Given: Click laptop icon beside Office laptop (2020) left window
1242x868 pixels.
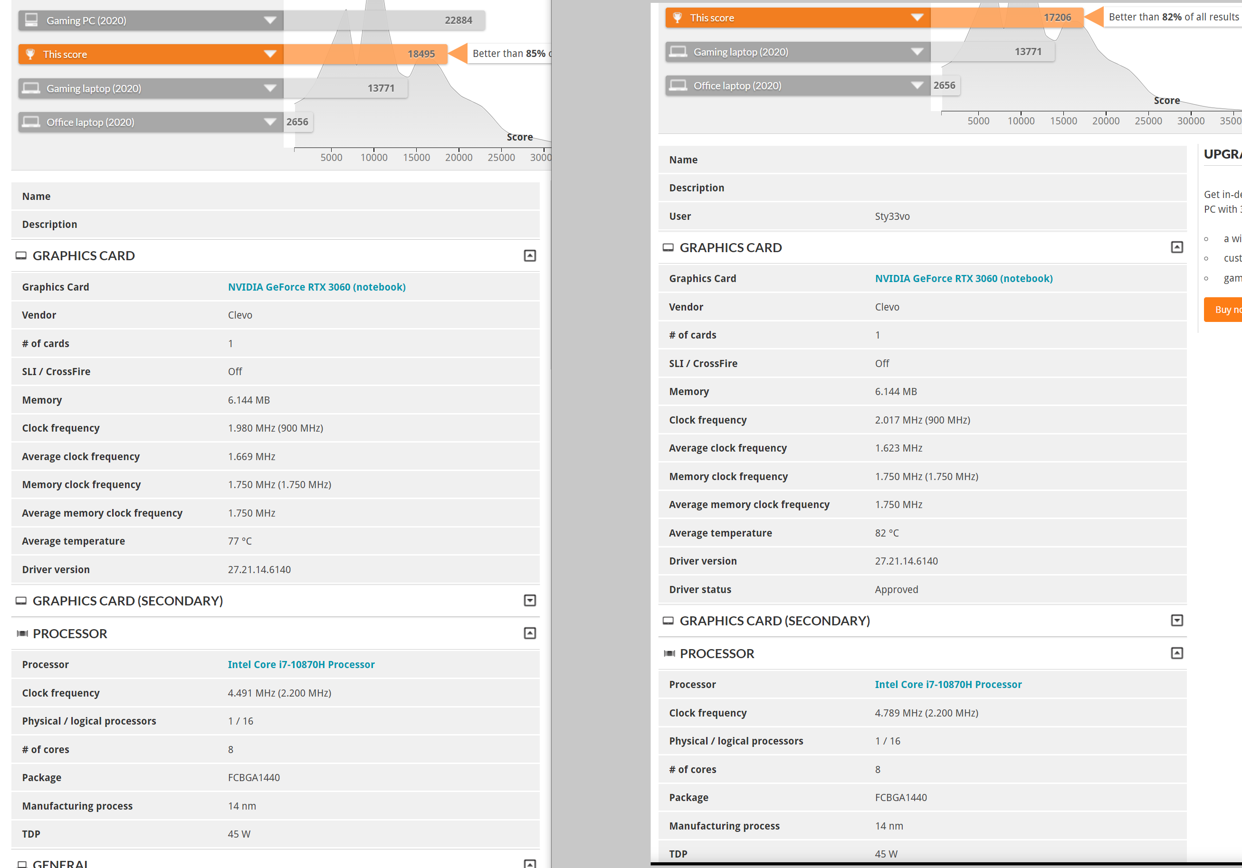Looking at the screenshot, I should 31,122.
